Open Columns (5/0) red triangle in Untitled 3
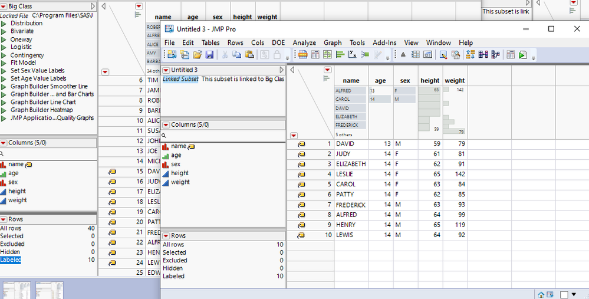This screenshot has width=589, height=299. click(x=166, y=124)
